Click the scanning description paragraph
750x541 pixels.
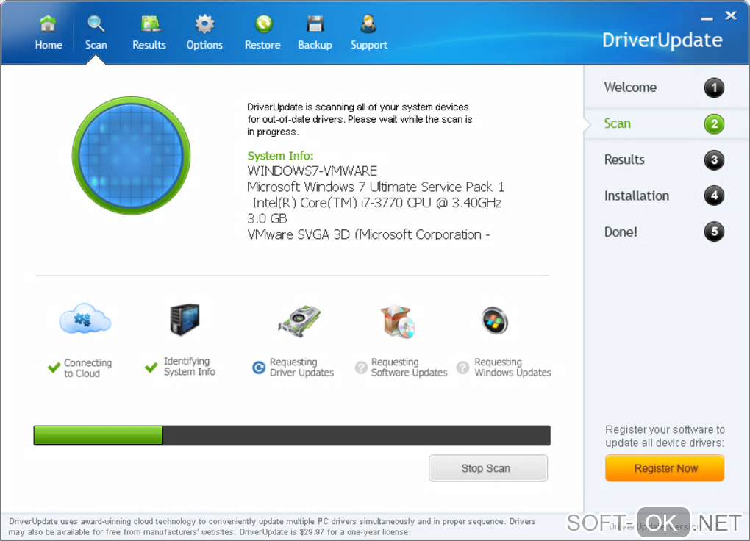[360, 119]
